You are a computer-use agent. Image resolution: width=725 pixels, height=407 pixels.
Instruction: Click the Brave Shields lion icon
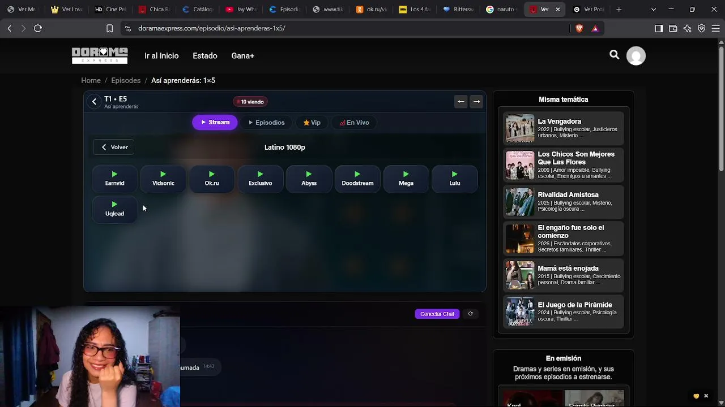click(x=579, y=28)
